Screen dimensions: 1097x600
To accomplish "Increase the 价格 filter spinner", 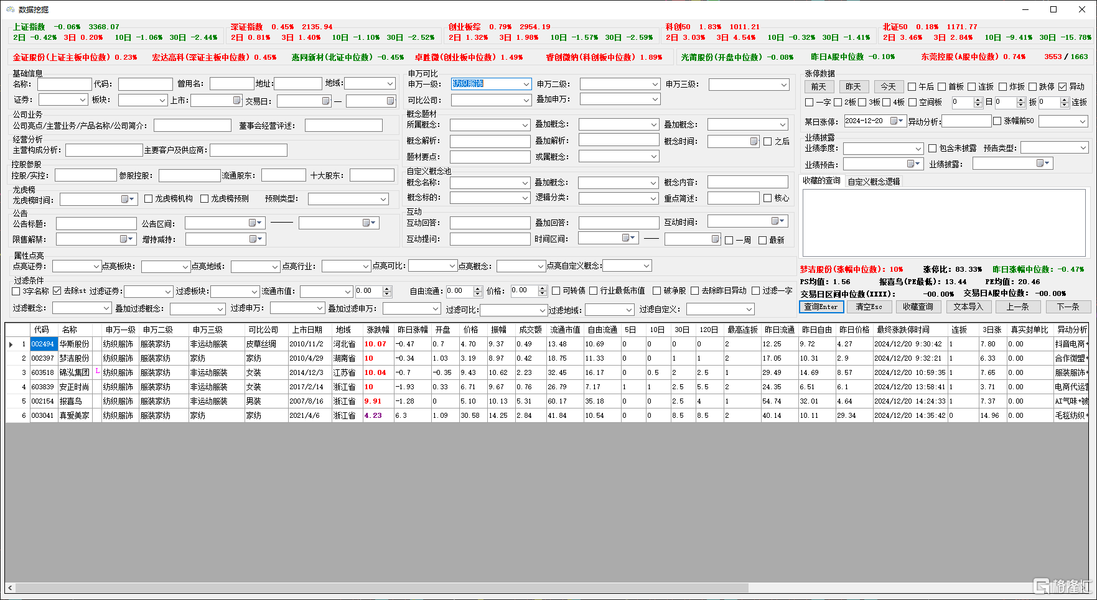I will click(543, 288).
